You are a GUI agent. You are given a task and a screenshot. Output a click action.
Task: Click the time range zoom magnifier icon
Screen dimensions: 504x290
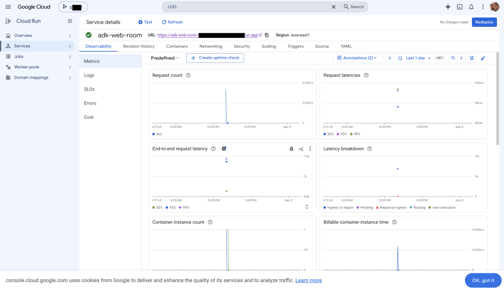click(453, 58)
